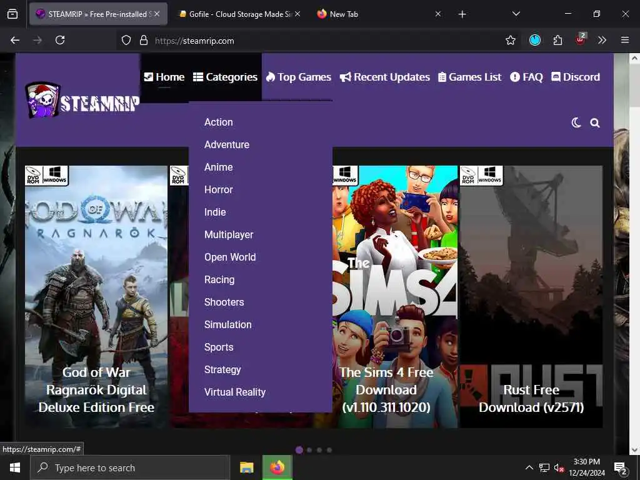Select Shooters category
Viewport: 640px width, 480px height.
(x=224, y=302)
